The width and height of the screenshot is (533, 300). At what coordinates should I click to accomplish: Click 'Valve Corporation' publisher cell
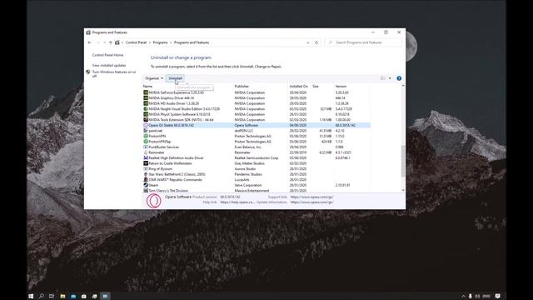[248, 185]
